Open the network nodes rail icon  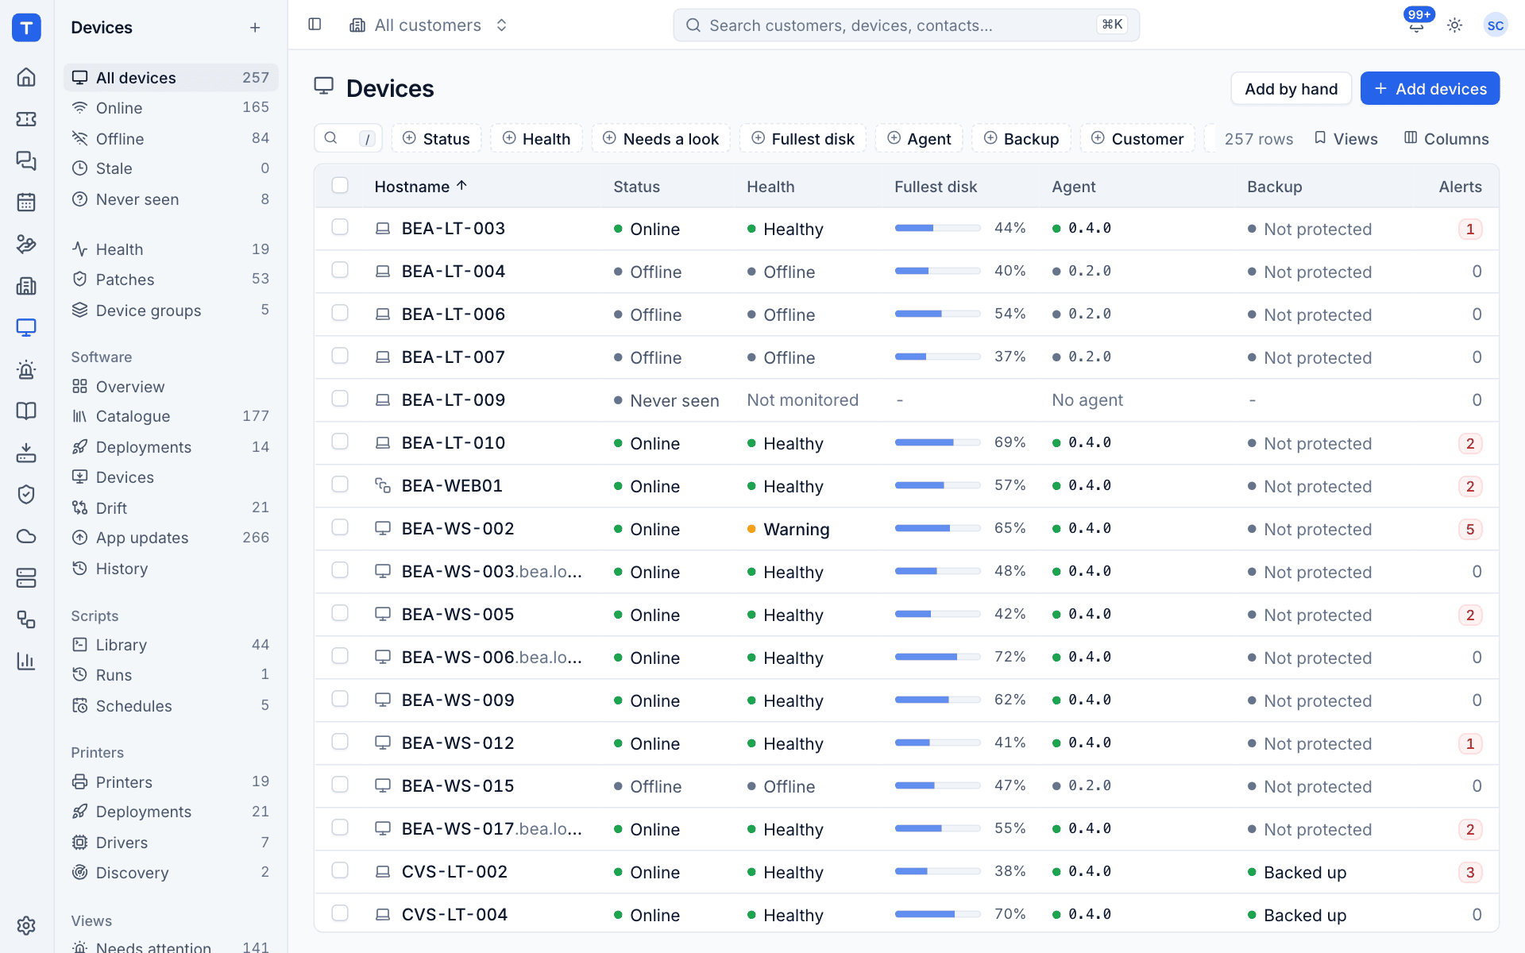point(26,619)
